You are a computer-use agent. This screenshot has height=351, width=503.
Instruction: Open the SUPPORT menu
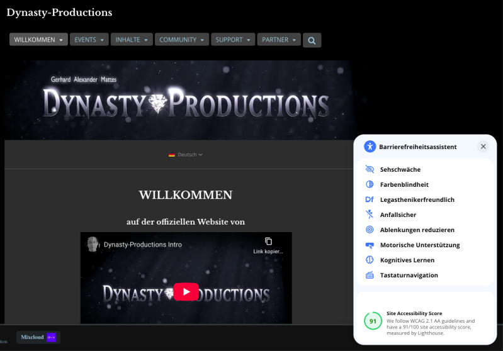click(x=233, y=40)
